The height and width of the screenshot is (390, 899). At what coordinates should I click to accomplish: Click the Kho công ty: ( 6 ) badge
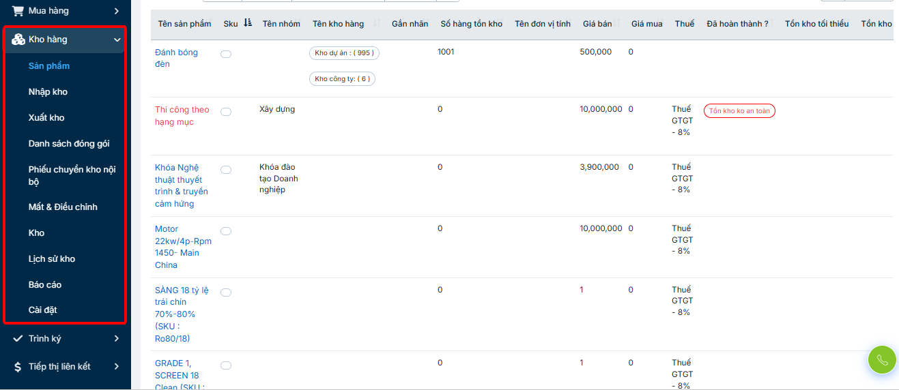tap(343, 79)
